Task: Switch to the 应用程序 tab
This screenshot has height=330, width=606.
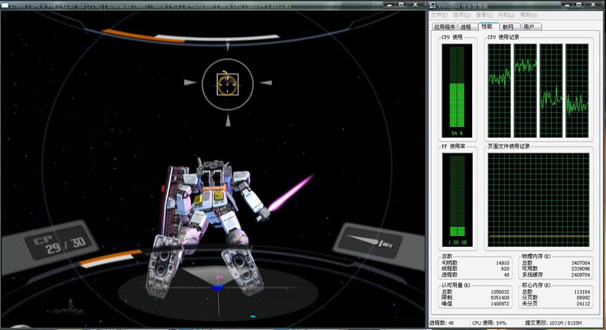Action: click(444, 27)
